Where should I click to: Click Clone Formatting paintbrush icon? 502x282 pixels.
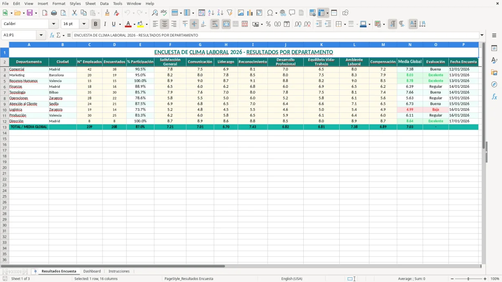[108, 13]
